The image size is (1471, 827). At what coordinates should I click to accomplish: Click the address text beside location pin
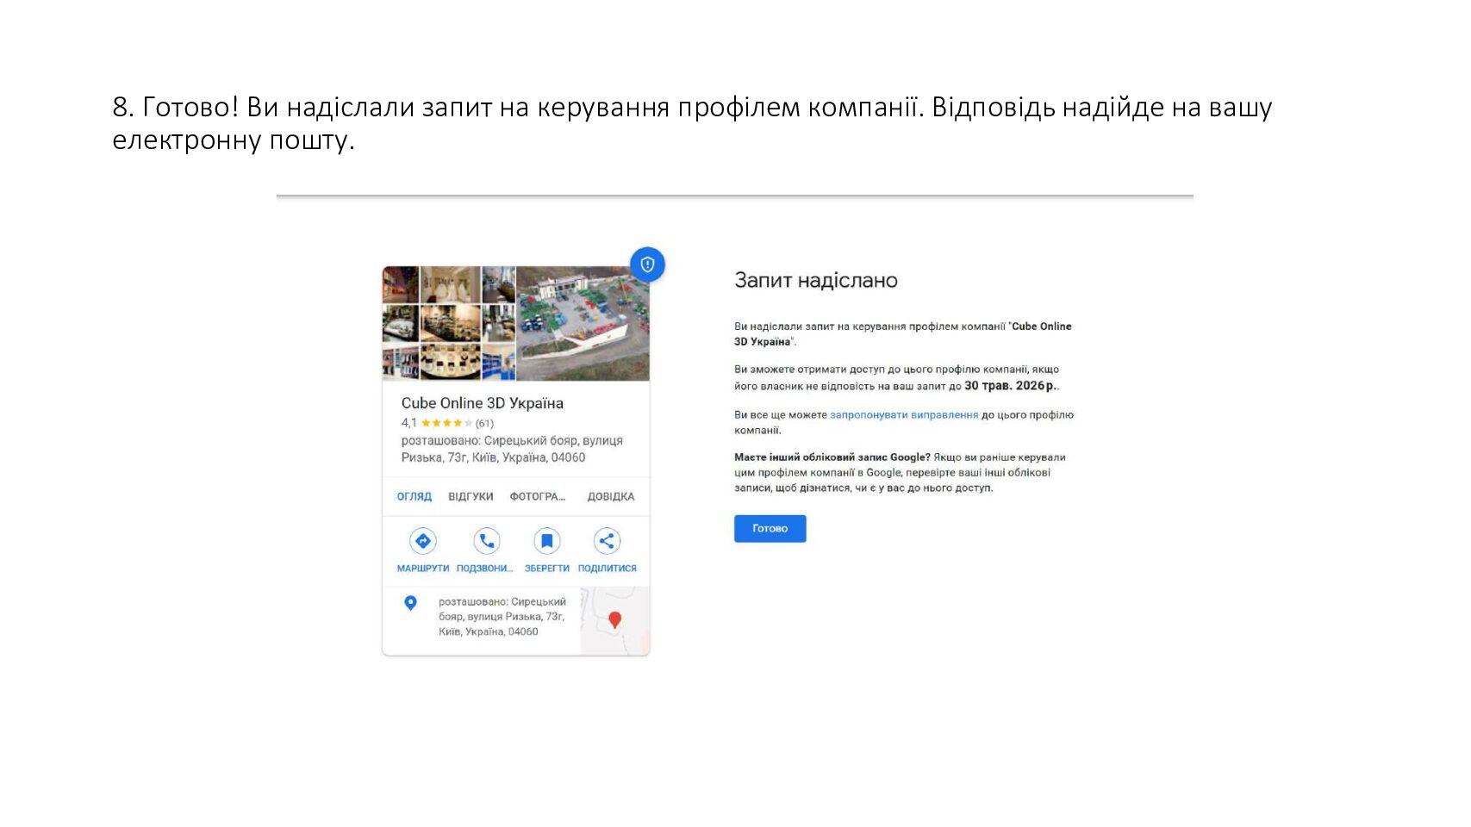(x=502, y=617)
